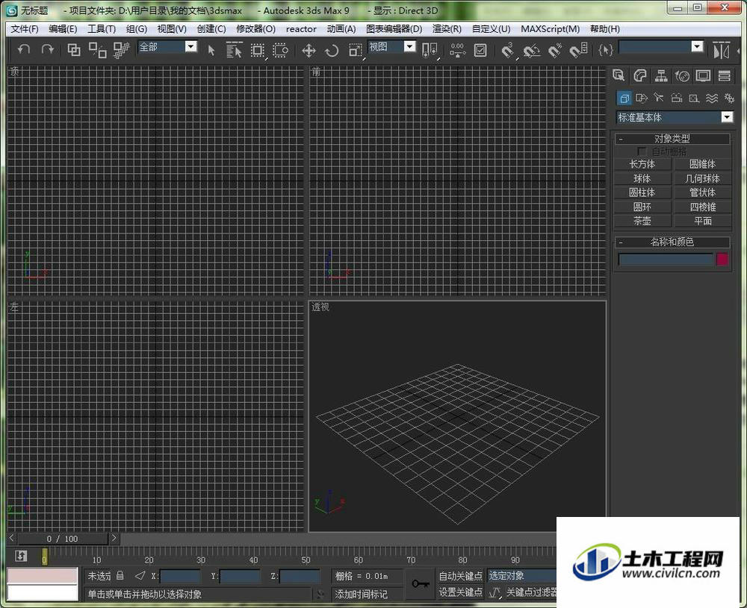Click the 几何球体 geosphere button
The width and height of the screenshot is (747, 608).
coord(703,178)
